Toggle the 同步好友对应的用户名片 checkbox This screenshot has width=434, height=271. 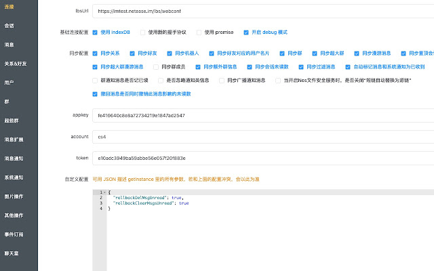[212, 54]
